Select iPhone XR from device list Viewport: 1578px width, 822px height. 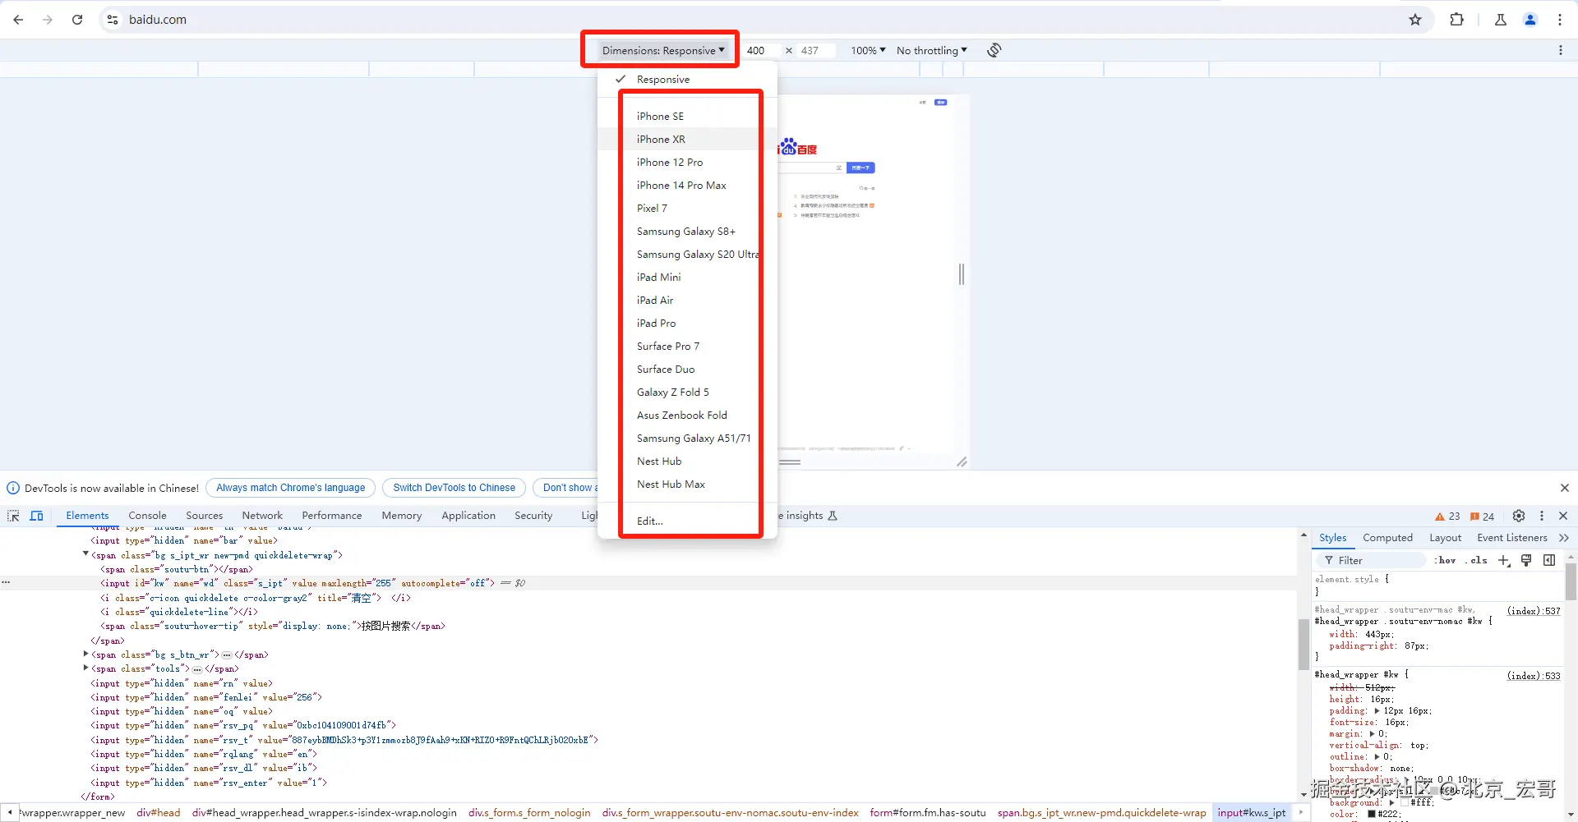(689, 140)
